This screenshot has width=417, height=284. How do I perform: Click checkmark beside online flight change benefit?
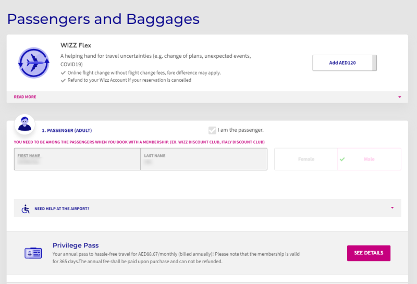pyautogui.click(x=63, y=73)
